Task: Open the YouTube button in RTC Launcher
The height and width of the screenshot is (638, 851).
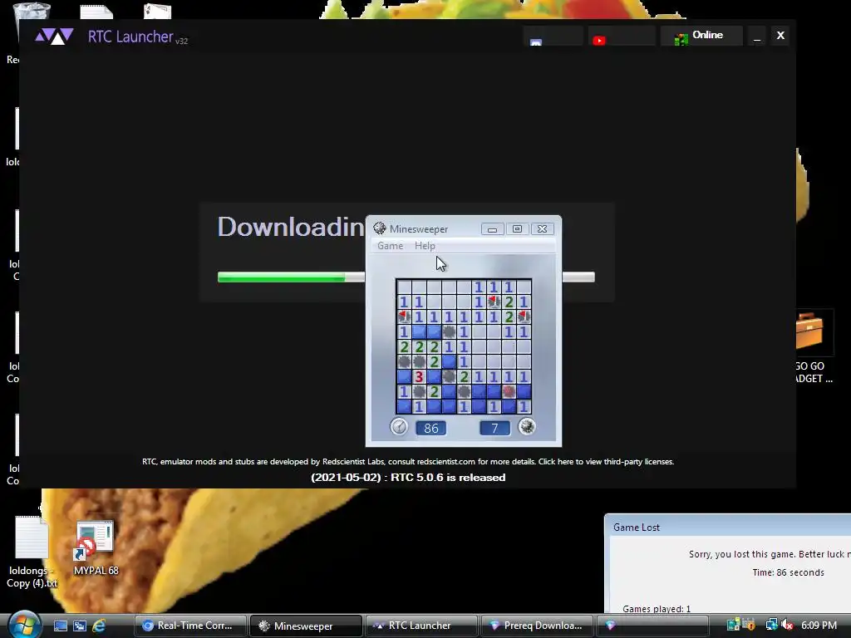Action: coord(622,36)
